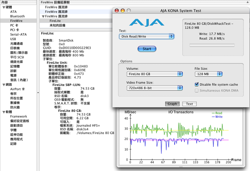250x171 pixels.
Task: Select AirPort 卡 in the network list
Action: click(18, 89)
